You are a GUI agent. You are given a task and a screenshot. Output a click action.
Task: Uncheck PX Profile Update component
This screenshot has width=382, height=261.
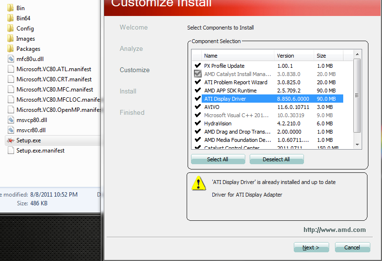198,66
